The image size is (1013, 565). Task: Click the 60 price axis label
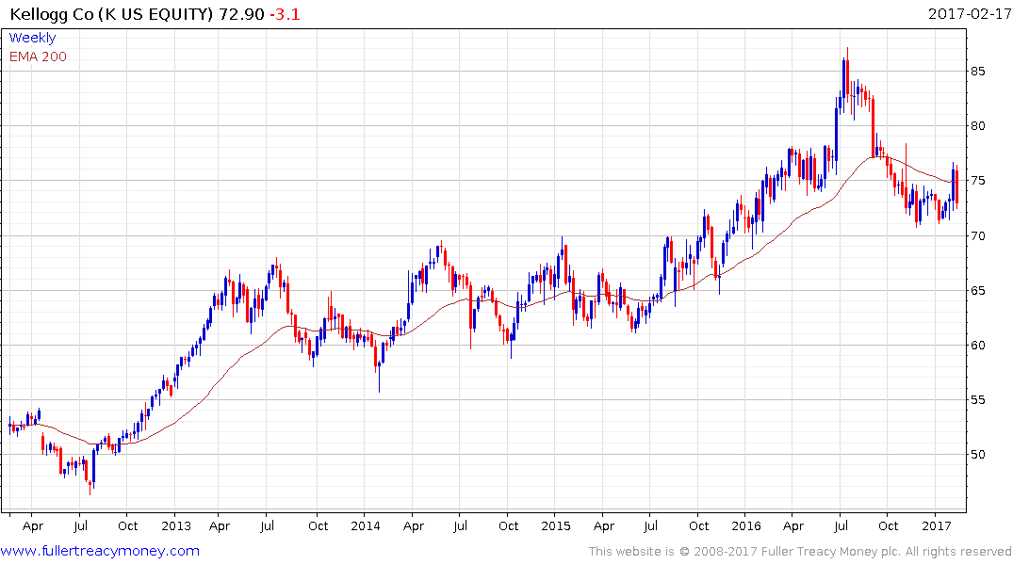tap(977, 345)
